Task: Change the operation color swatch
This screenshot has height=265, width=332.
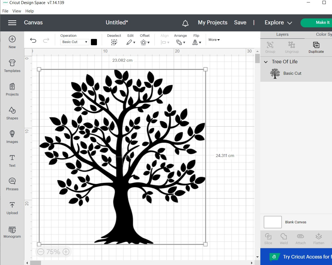Action: tap(94, 42)
